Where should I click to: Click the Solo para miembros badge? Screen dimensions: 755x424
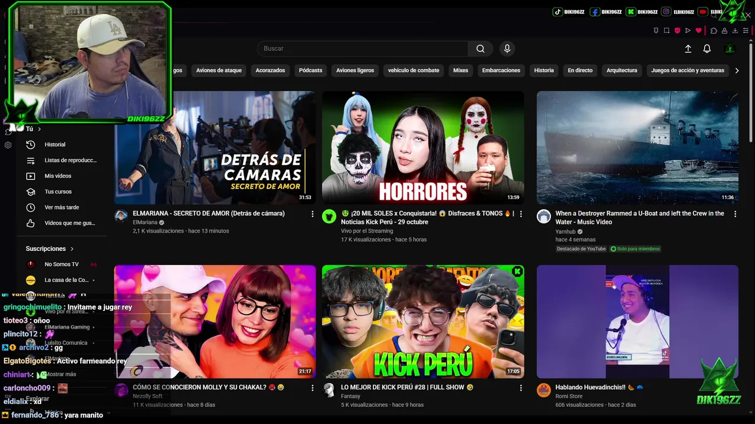[x=635, y=249]
